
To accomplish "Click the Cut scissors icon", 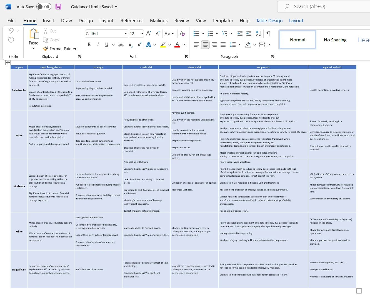I will pos(46,31).
